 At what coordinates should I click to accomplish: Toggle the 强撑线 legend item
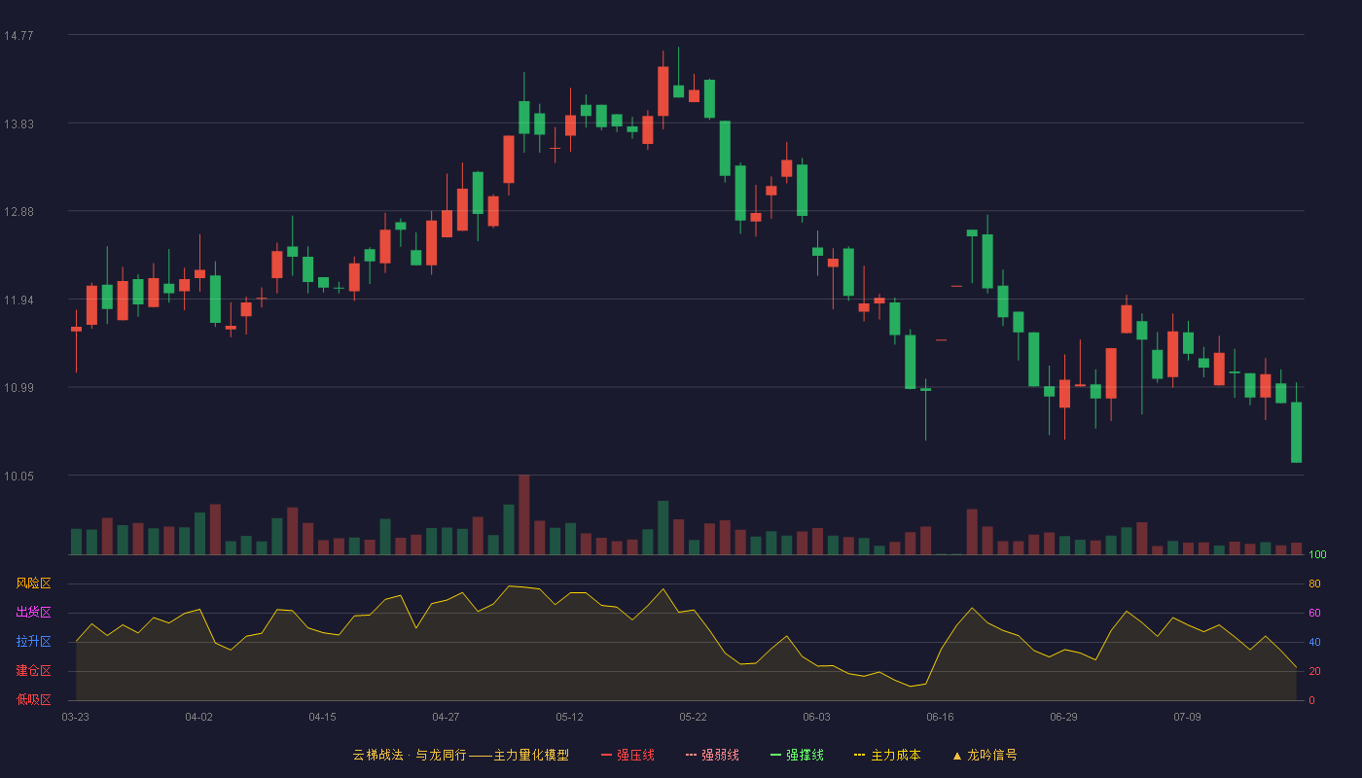797,755
